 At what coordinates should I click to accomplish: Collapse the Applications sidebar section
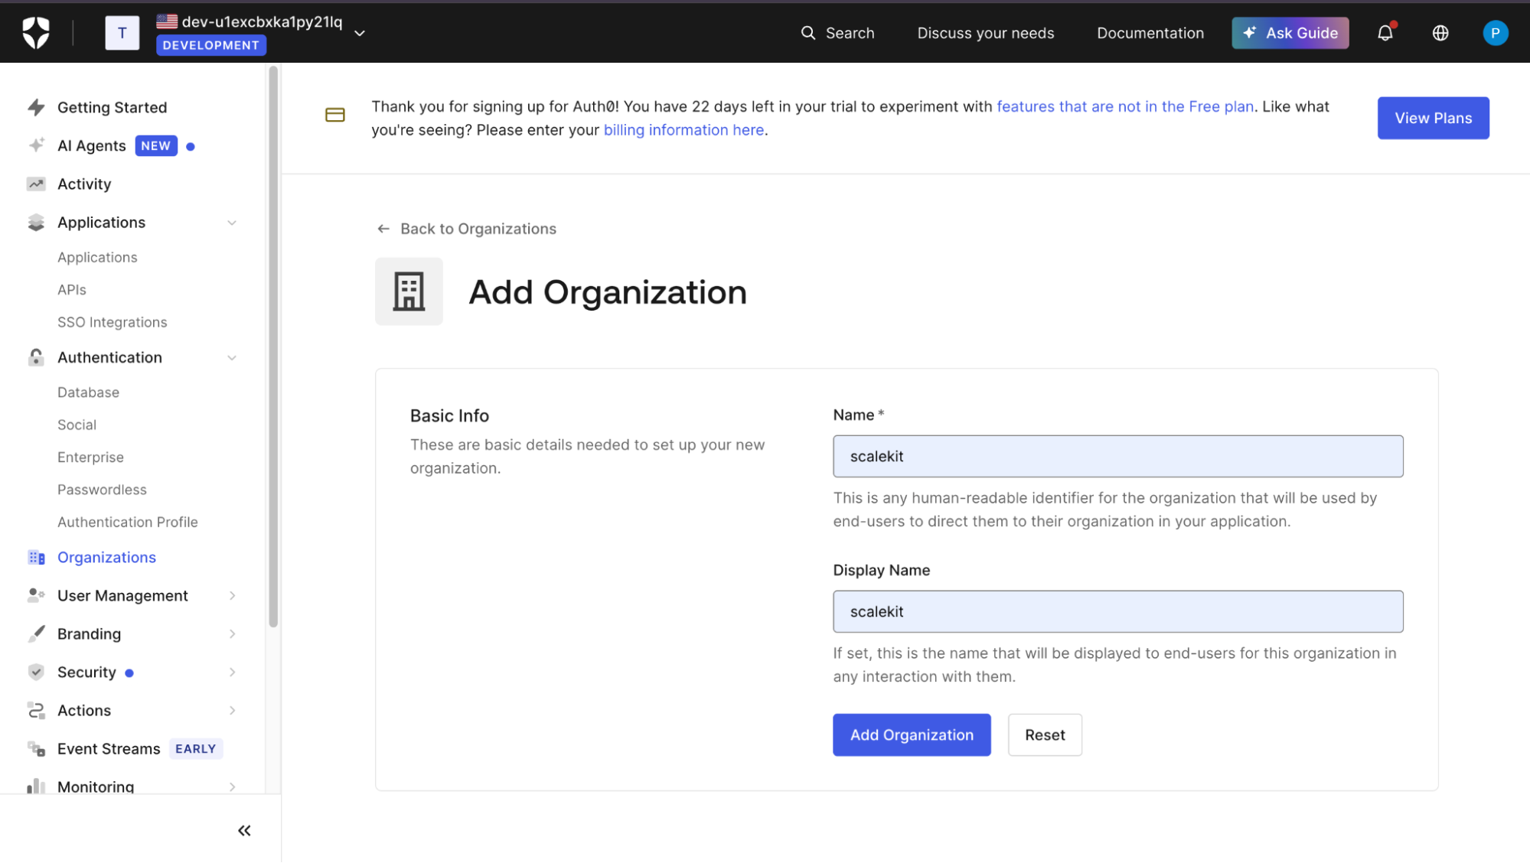click(232, 223)
